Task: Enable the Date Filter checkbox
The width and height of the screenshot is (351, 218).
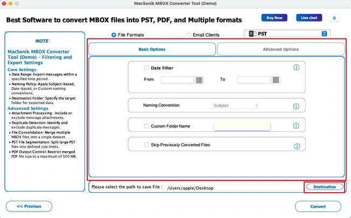Action: pyautogui.click(x=146, y=68)
